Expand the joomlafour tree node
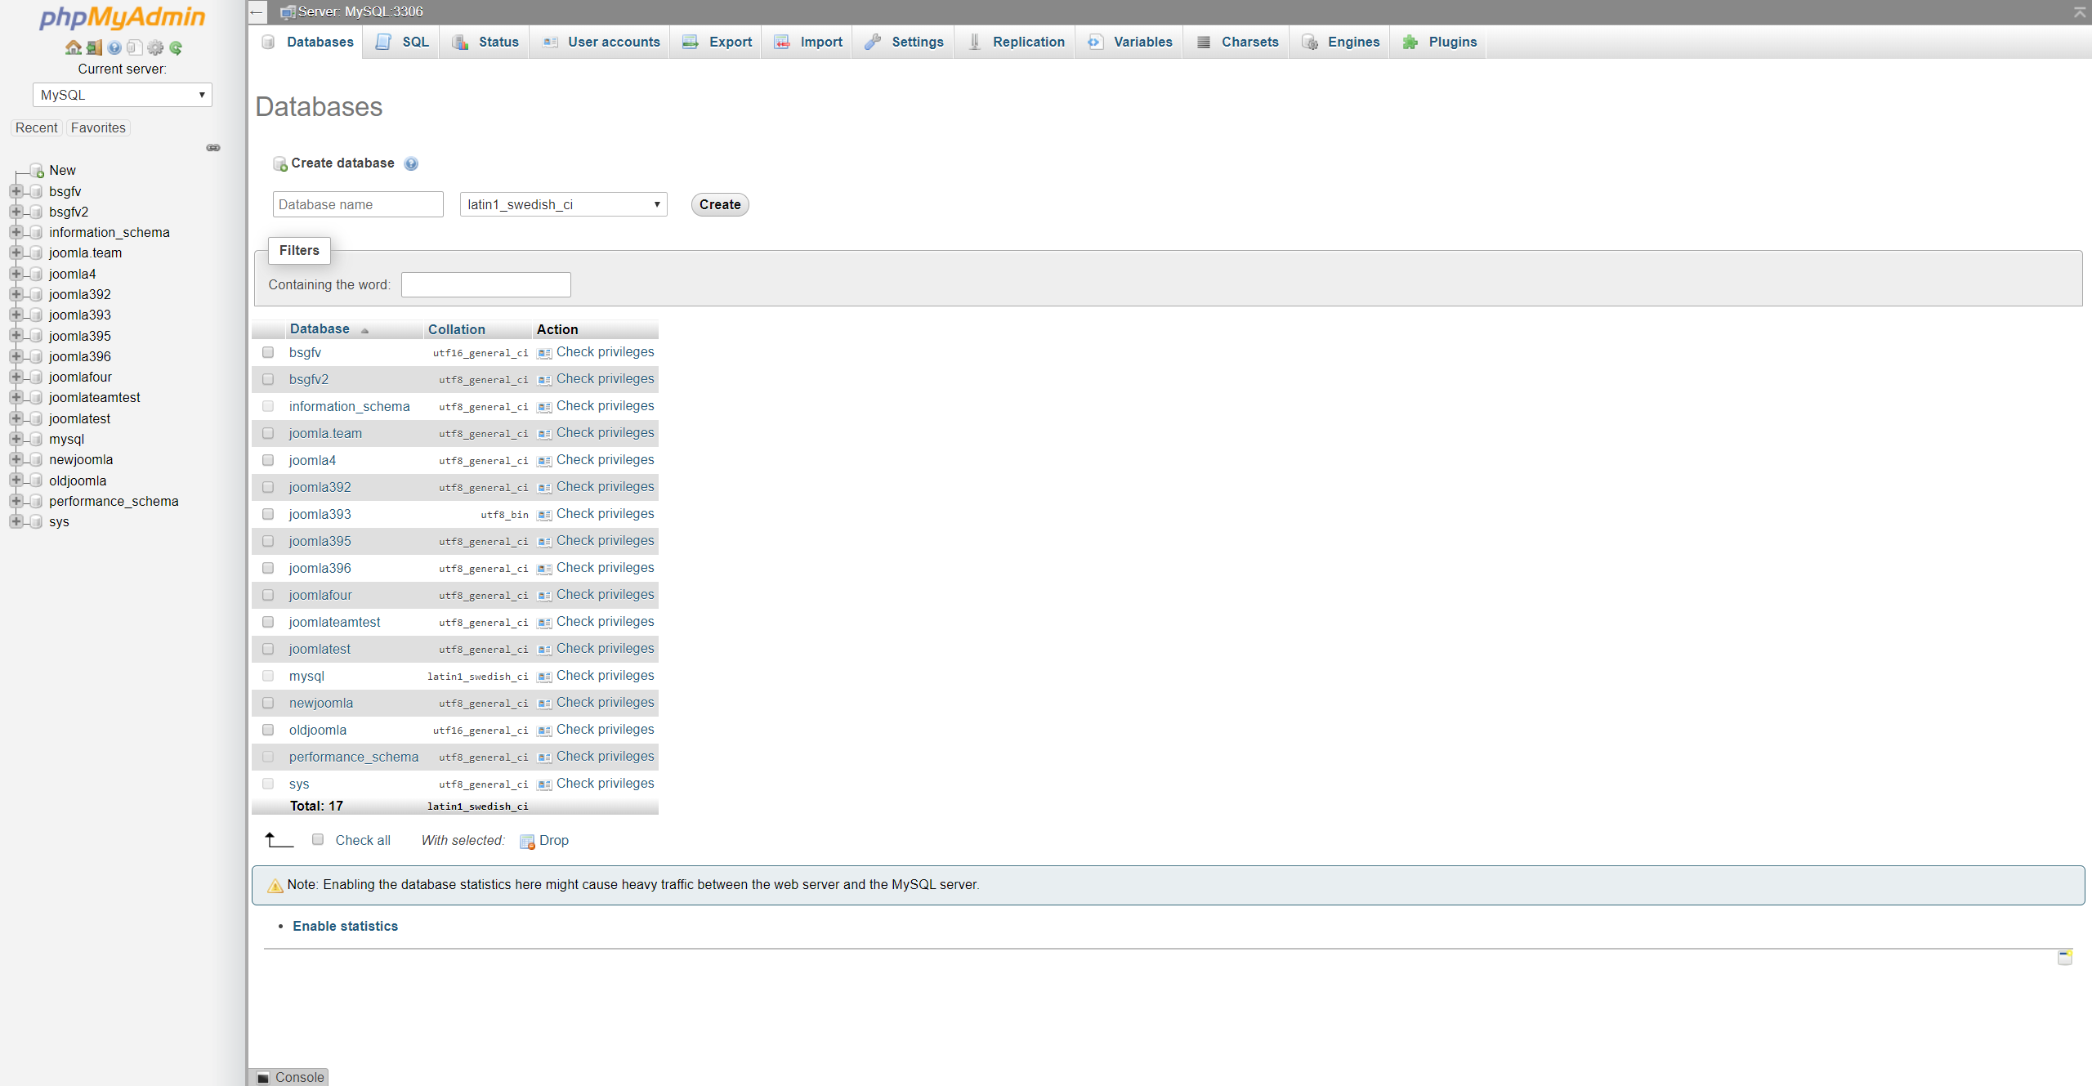The width and height of the screenshot is (2092, 1086). point(16,377)
